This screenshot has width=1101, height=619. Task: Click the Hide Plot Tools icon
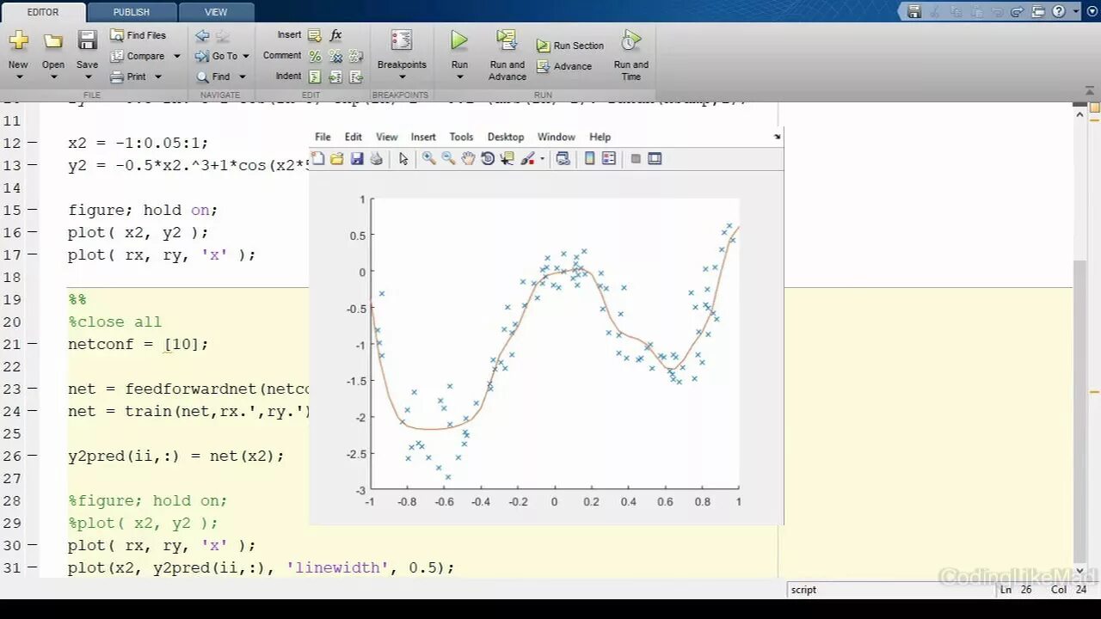(636, 158)
